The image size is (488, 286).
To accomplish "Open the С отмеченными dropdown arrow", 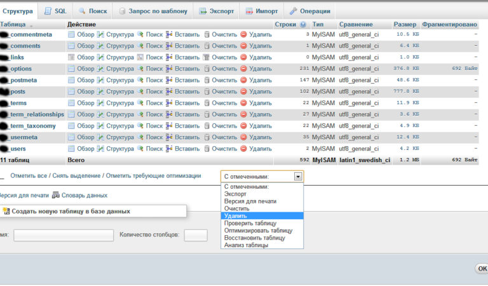I will pyautogui.click(x=298, y=176).
